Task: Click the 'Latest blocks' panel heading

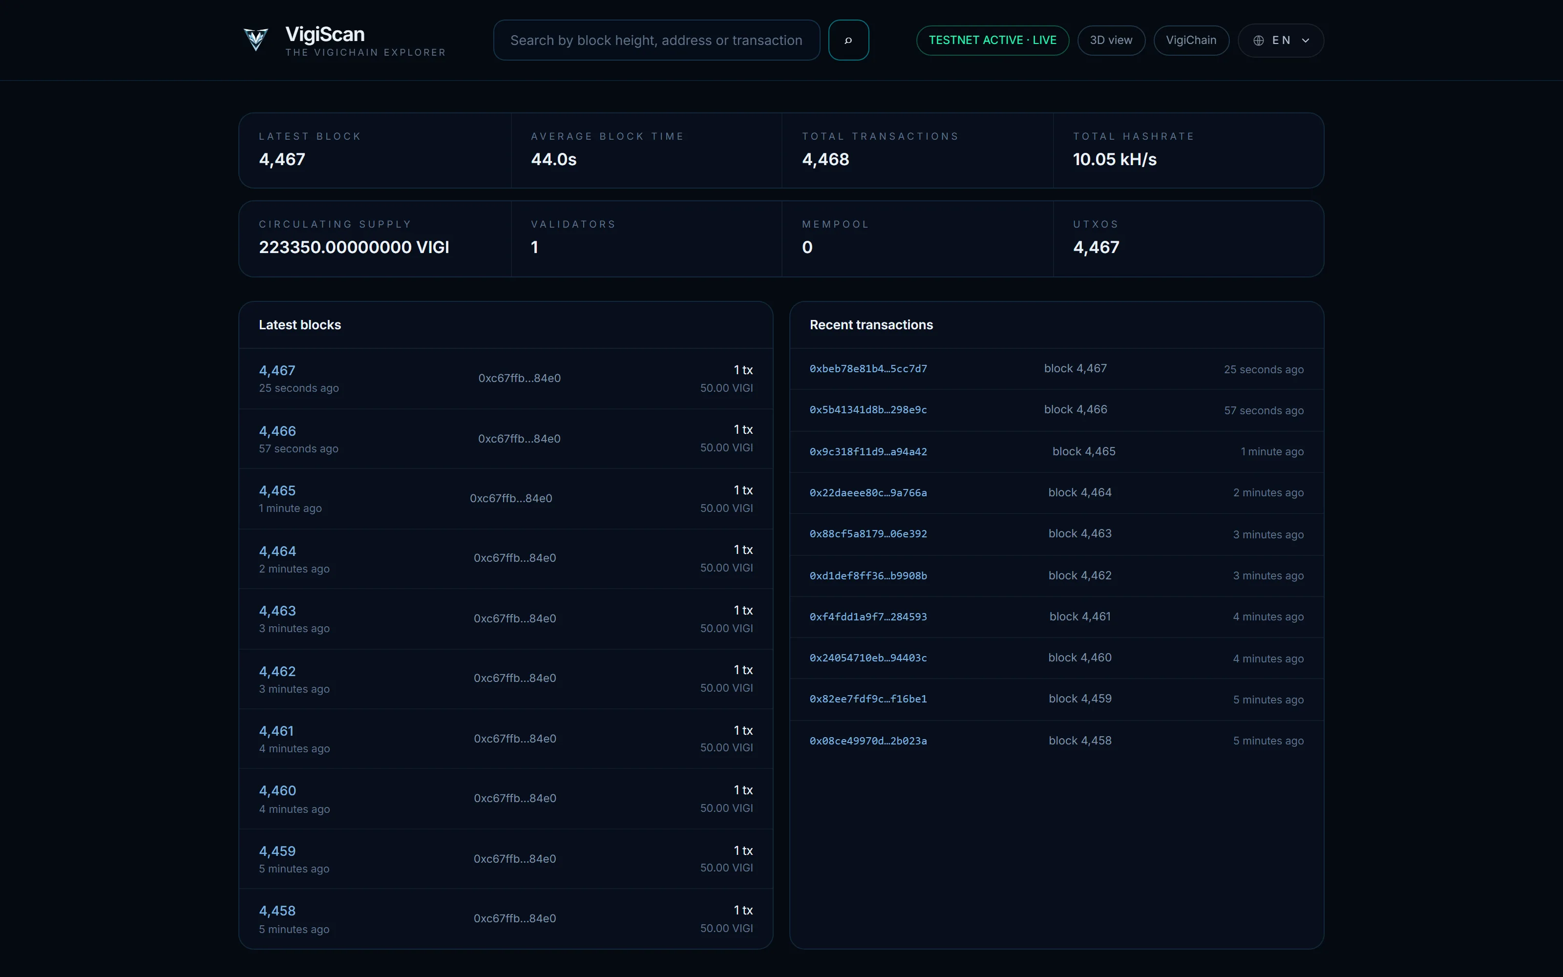Action: pyautogui.click(x=300, y=325)
